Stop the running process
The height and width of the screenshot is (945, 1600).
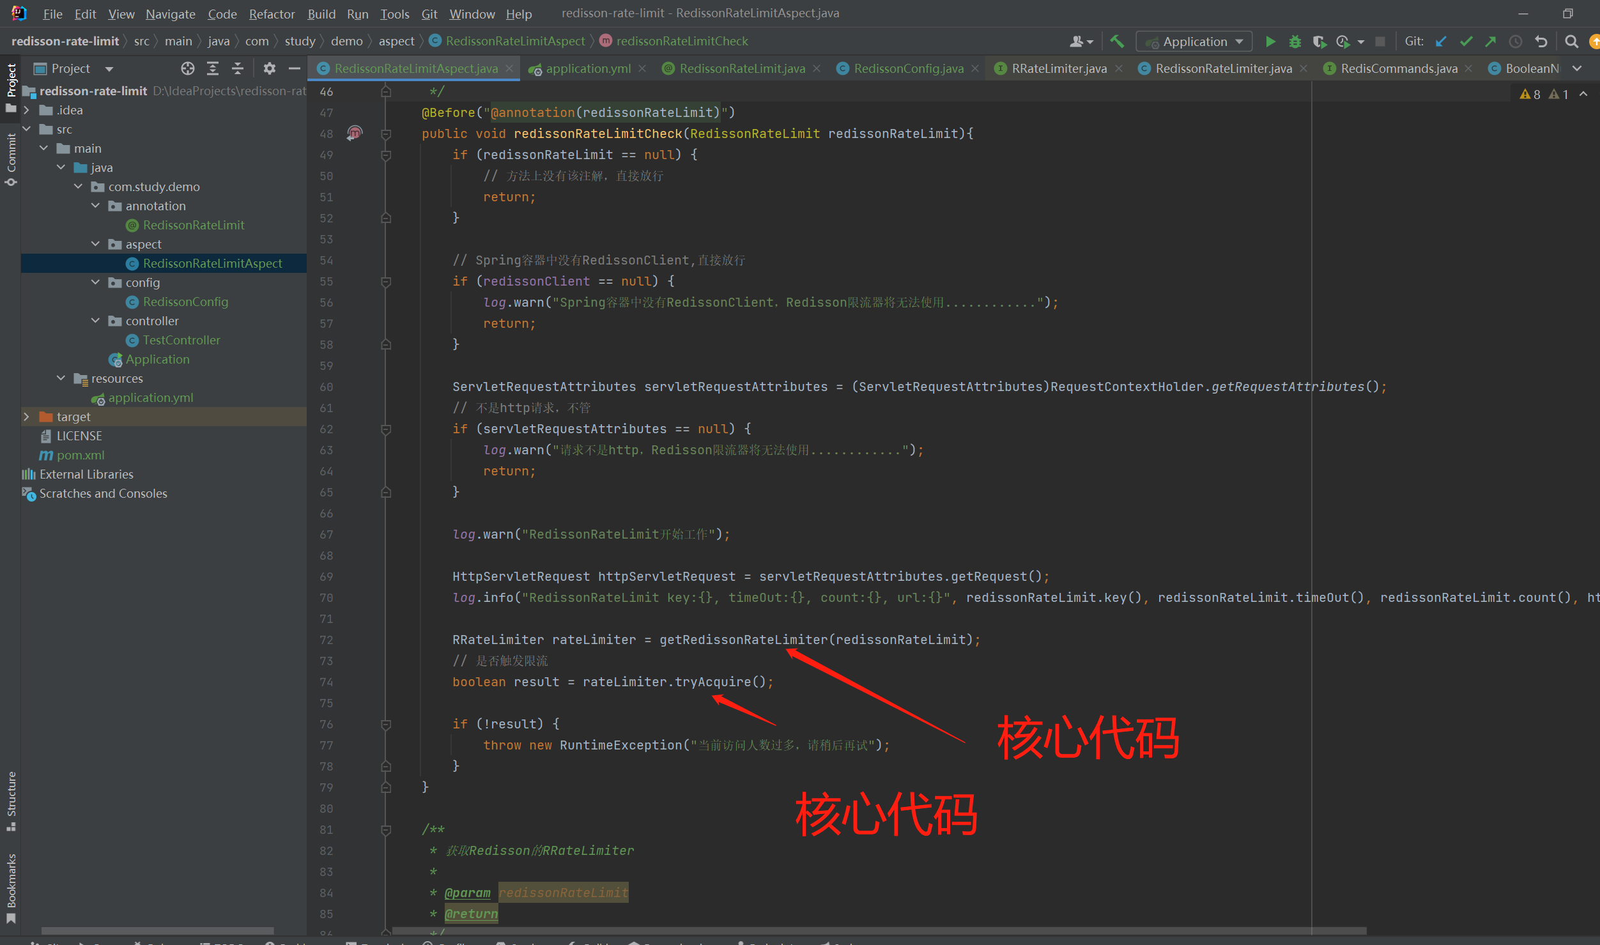1380,42
